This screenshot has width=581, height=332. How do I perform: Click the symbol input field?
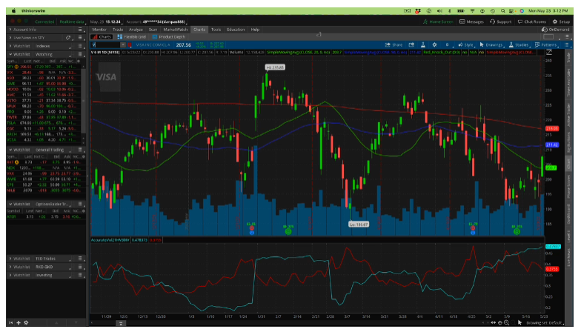coord(106,44)
